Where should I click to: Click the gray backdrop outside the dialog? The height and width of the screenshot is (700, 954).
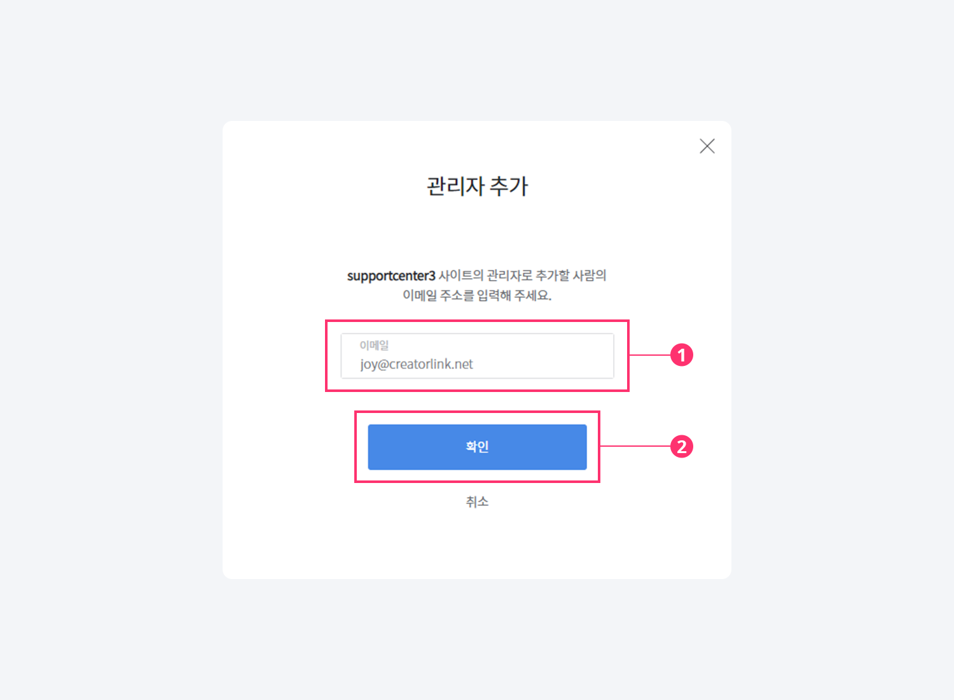click(x=111, y=350)
